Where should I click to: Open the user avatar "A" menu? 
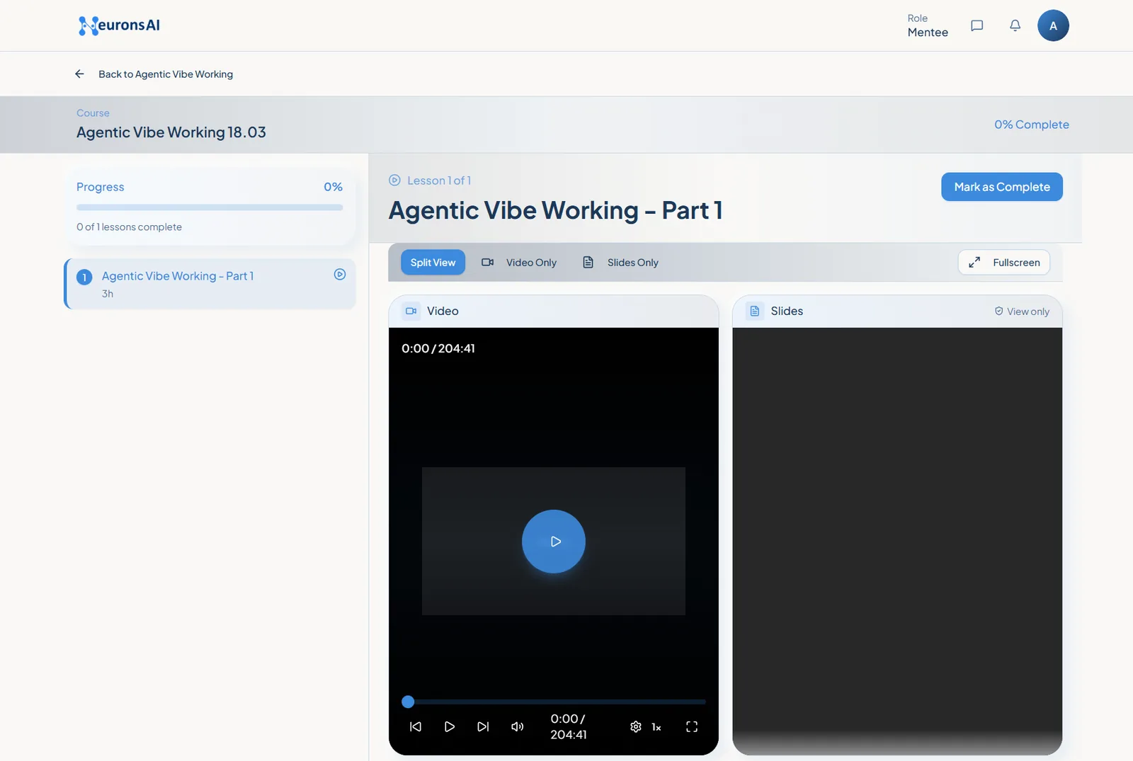click(1053, 25)
